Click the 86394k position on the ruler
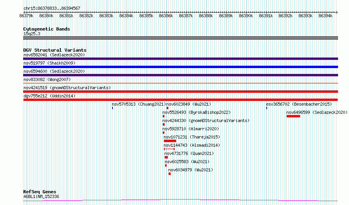Viewport: 349px width, 205px height. 325,16
